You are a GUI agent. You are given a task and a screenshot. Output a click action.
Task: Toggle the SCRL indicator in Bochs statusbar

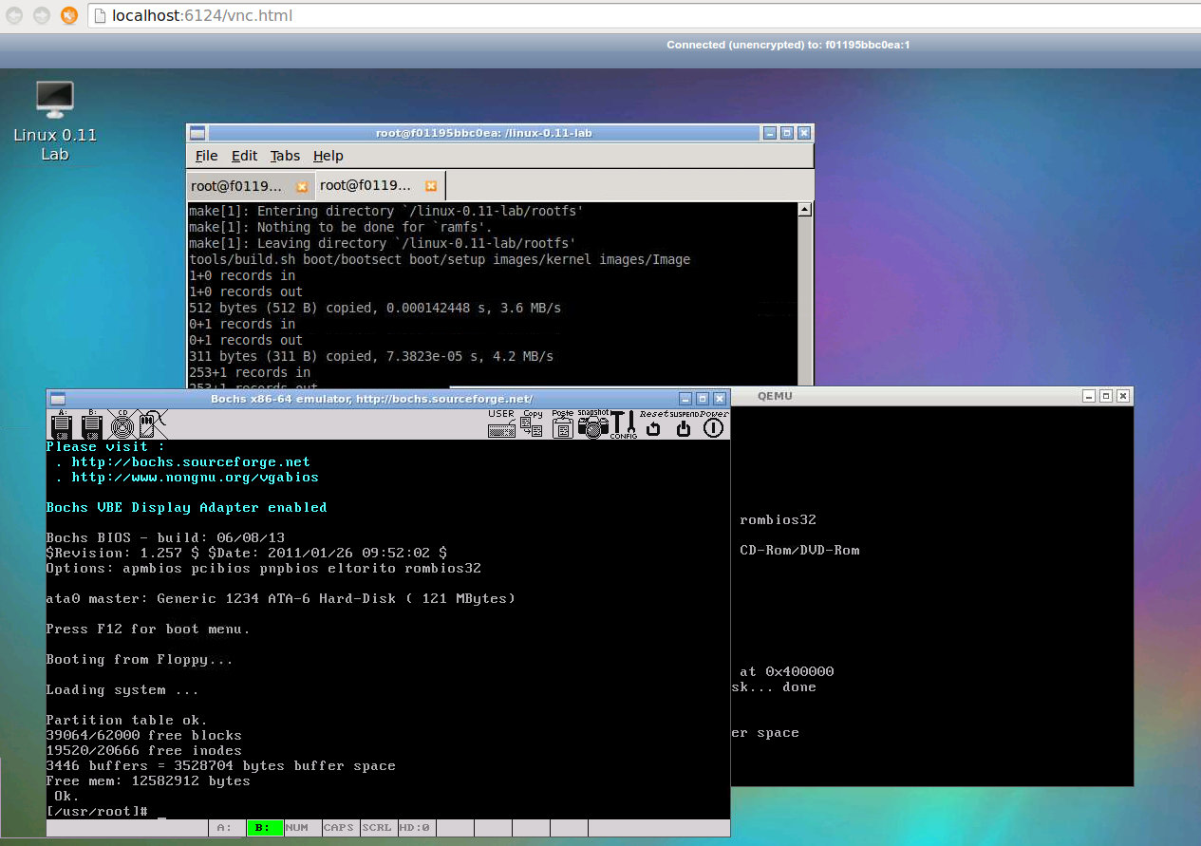[x=376, y=827]
